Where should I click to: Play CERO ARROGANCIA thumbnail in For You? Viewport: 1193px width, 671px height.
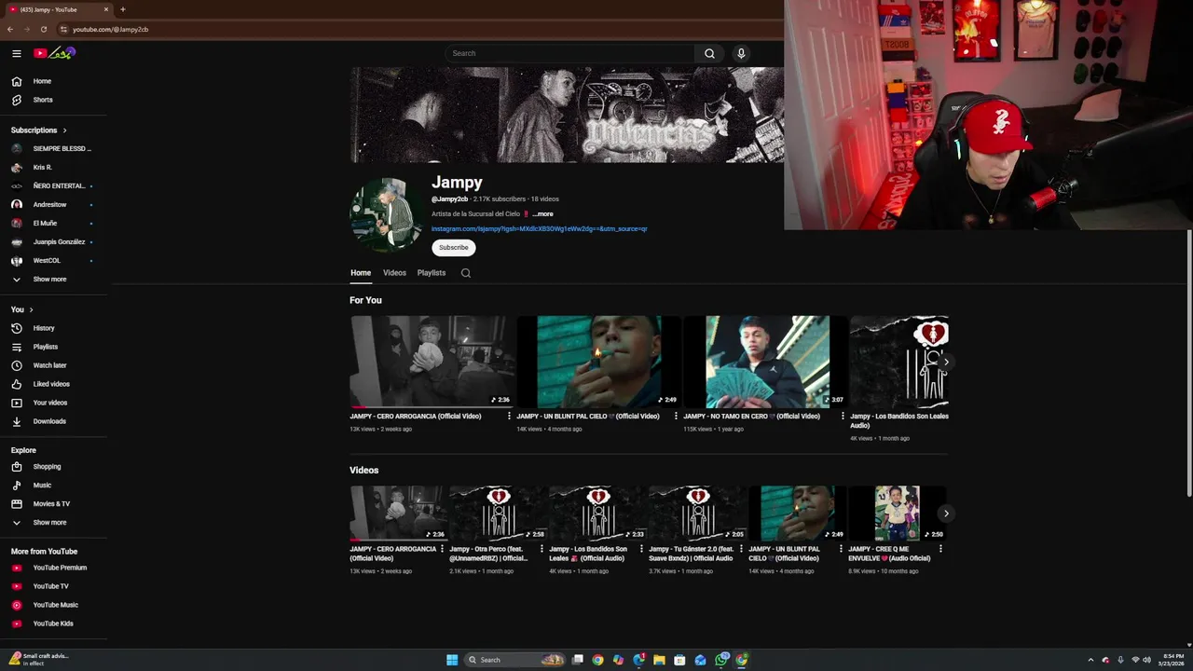coord(431,362)
